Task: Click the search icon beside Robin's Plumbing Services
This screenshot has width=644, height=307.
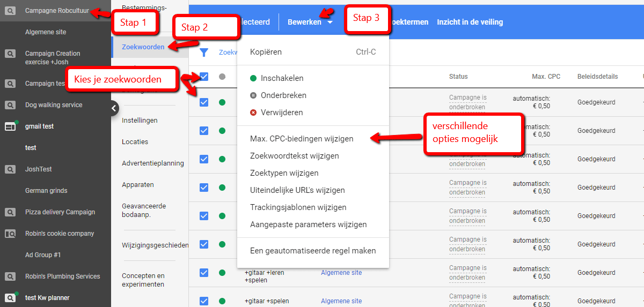Action: click(10, 276)
